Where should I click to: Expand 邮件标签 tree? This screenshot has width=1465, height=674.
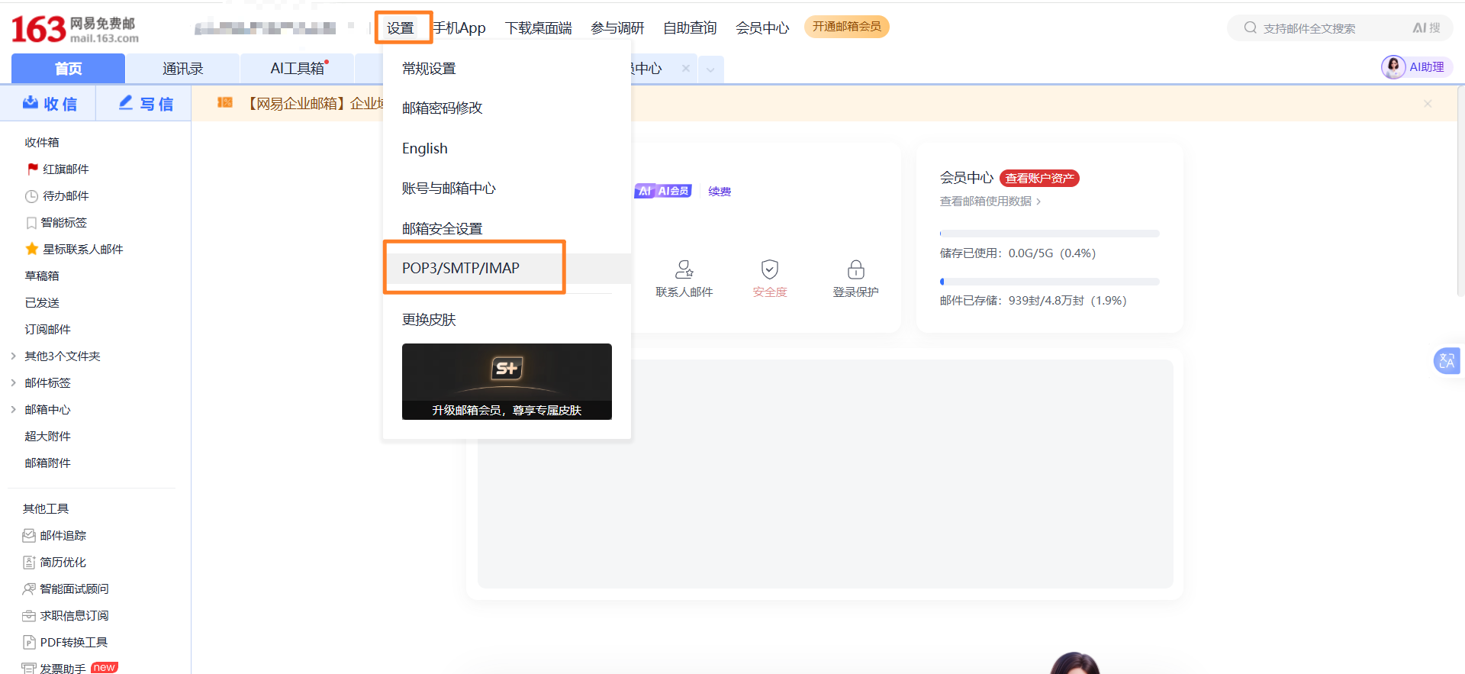pos(14,382)
